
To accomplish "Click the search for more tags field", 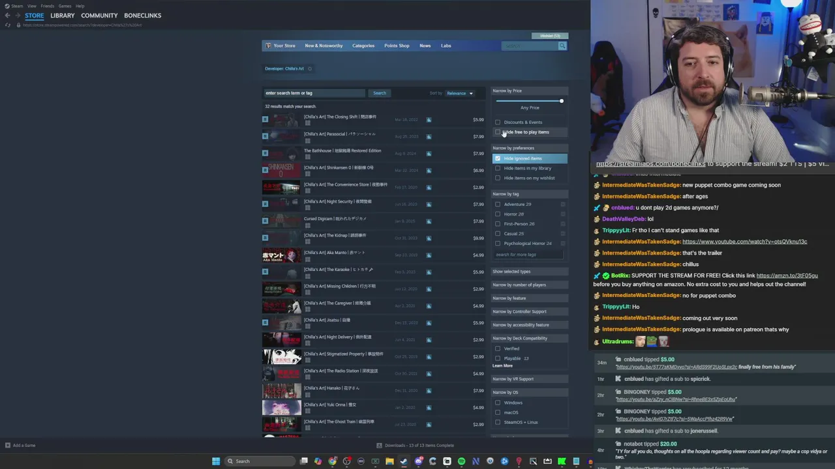I will click(x=528, y=255).
